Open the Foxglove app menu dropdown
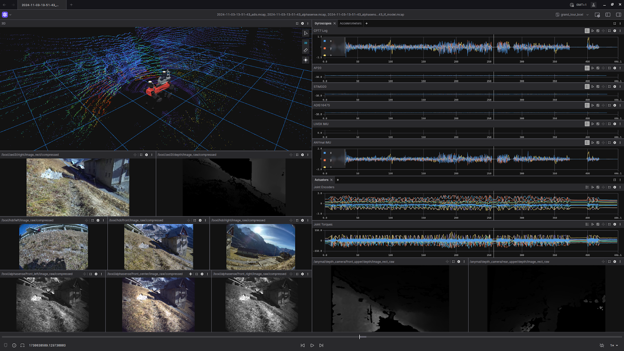Image resolution: width=624 pixels, height=351 pixels. (x=6, y=15)
